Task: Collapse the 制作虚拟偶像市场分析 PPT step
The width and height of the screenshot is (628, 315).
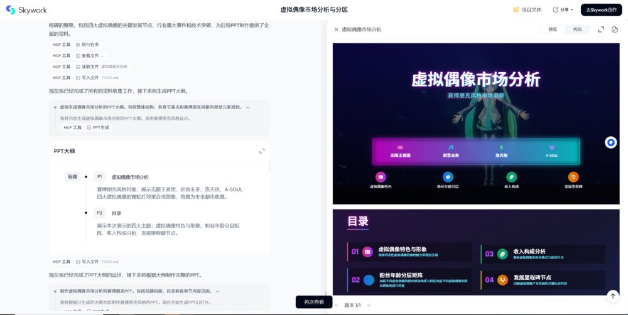Action: [x=217, y=291]
